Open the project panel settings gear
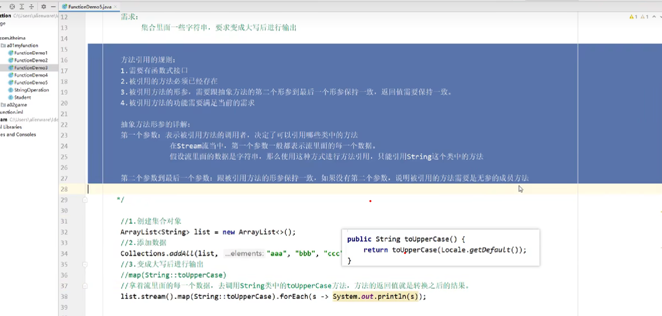Screen dimensions: 662x316 (x=44, y=6)
